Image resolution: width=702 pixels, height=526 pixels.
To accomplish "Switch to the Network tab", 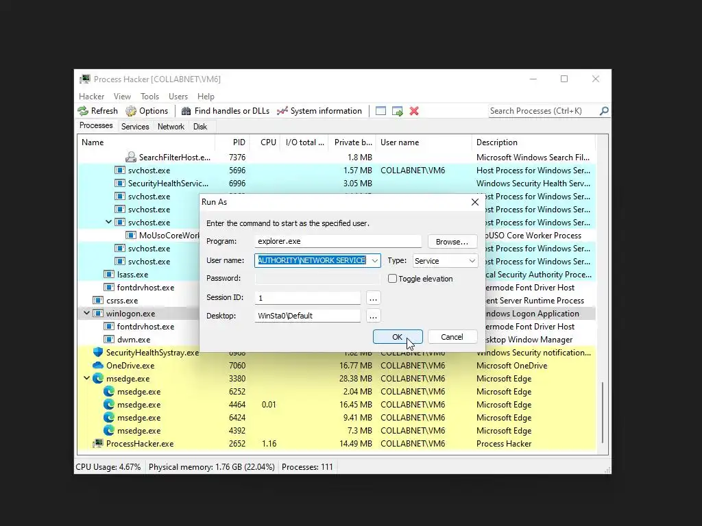I will (171, 127).
